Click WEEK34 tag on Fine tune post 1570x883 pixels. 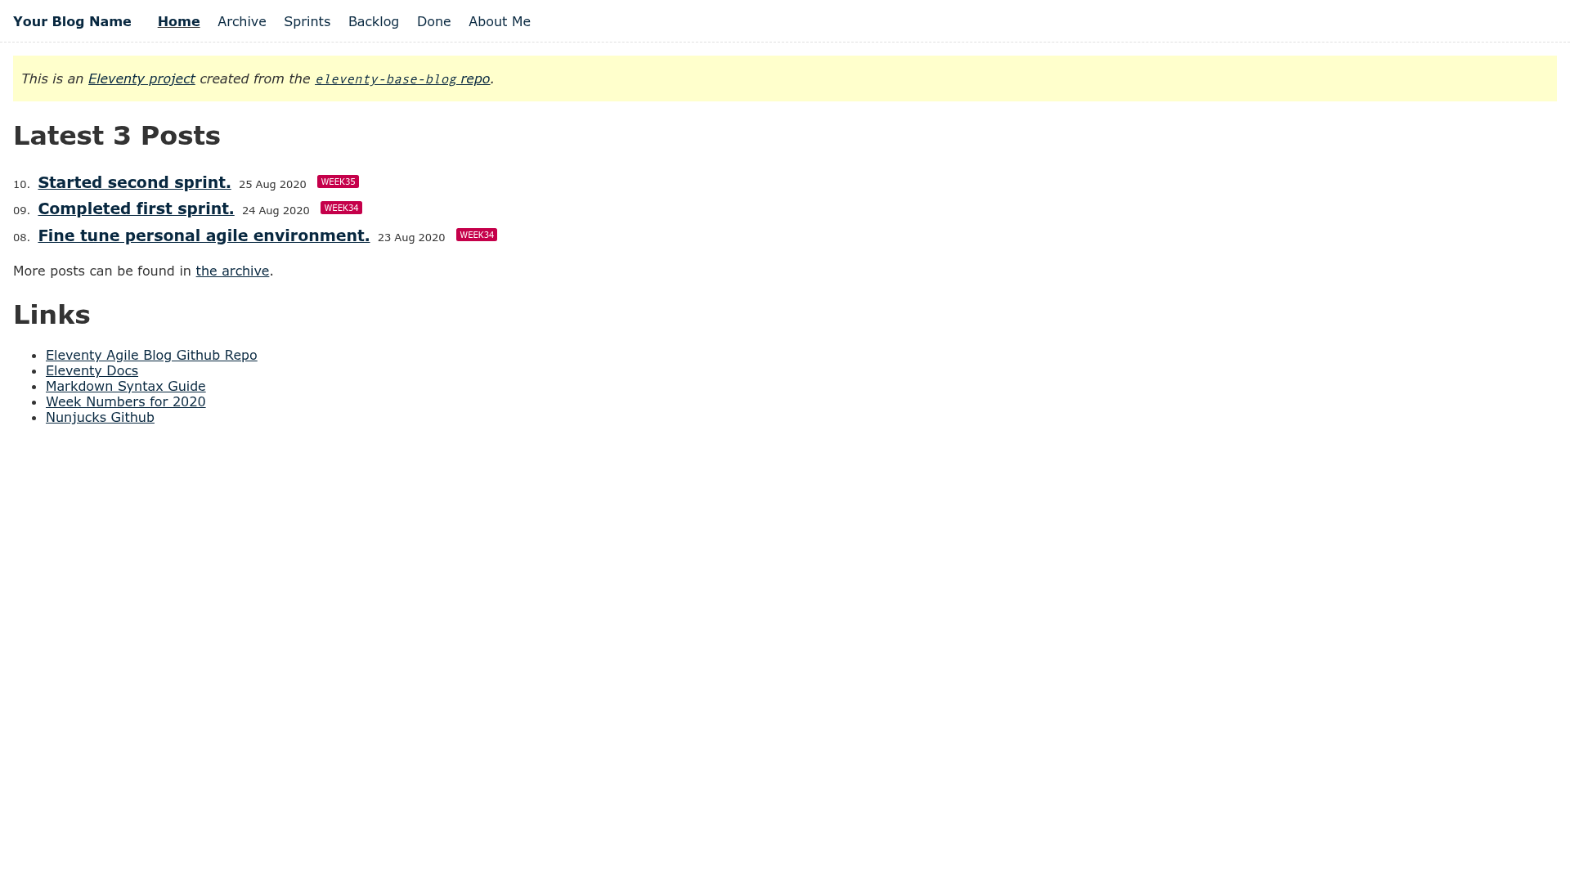(477, 235)
